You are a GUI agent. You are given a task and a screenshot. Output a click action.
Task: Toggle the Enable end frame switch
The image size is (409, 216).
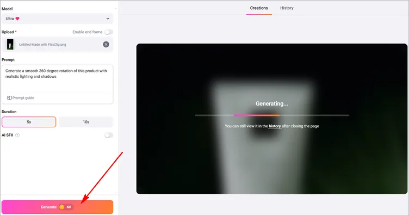pos(109,32)
